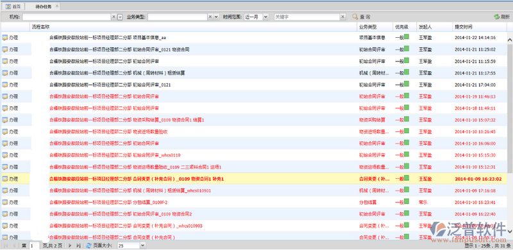The width and height of the screenshot is (513, 250).
Task: Open the 业务类型 dropdown list
Action: (216, 17)
